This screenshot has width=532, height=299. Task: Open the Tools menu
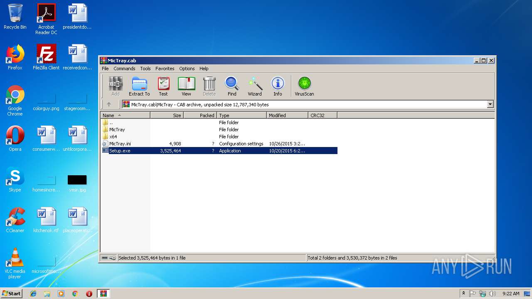tap(145, 69)
